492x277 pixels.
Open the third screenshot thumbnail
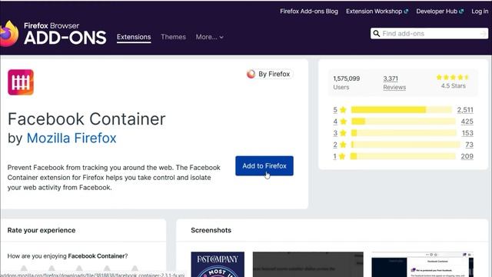[422, 264]
